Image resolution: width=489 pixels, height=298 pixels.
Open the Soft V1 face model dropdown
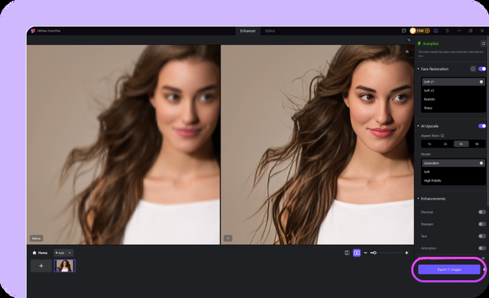click(x=453, y=81)
